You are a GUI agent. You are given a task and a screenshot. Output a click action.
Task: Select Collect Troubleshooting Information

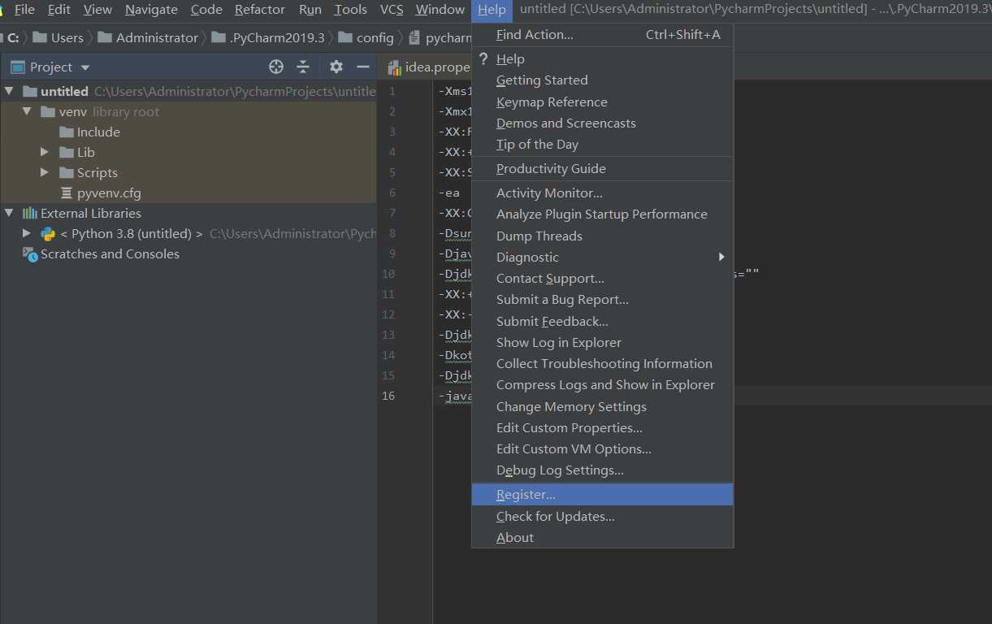click(602, 363)
